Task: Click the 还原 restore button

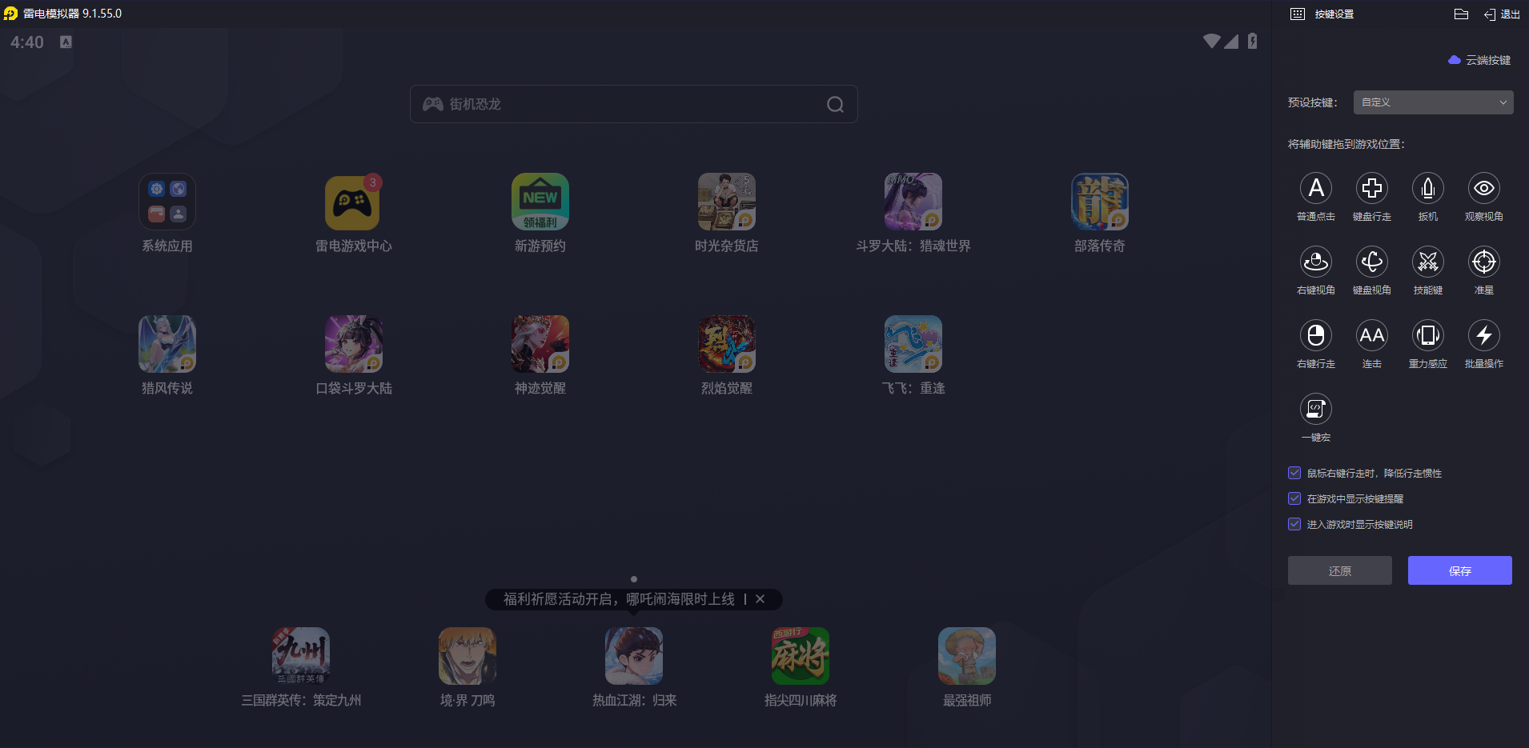Action: coord(1339,570)
